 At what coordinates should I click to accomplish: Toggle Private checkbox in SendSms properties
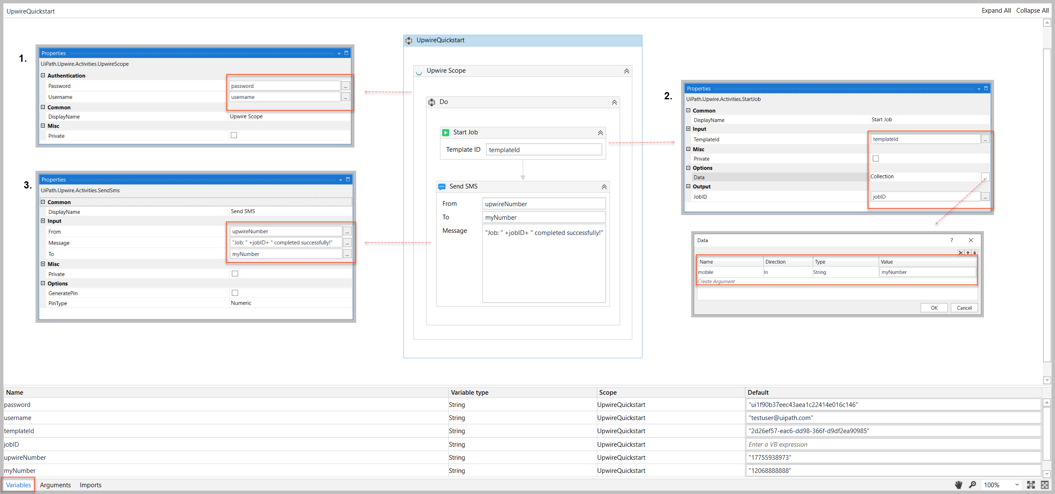[x=235, y=273]
